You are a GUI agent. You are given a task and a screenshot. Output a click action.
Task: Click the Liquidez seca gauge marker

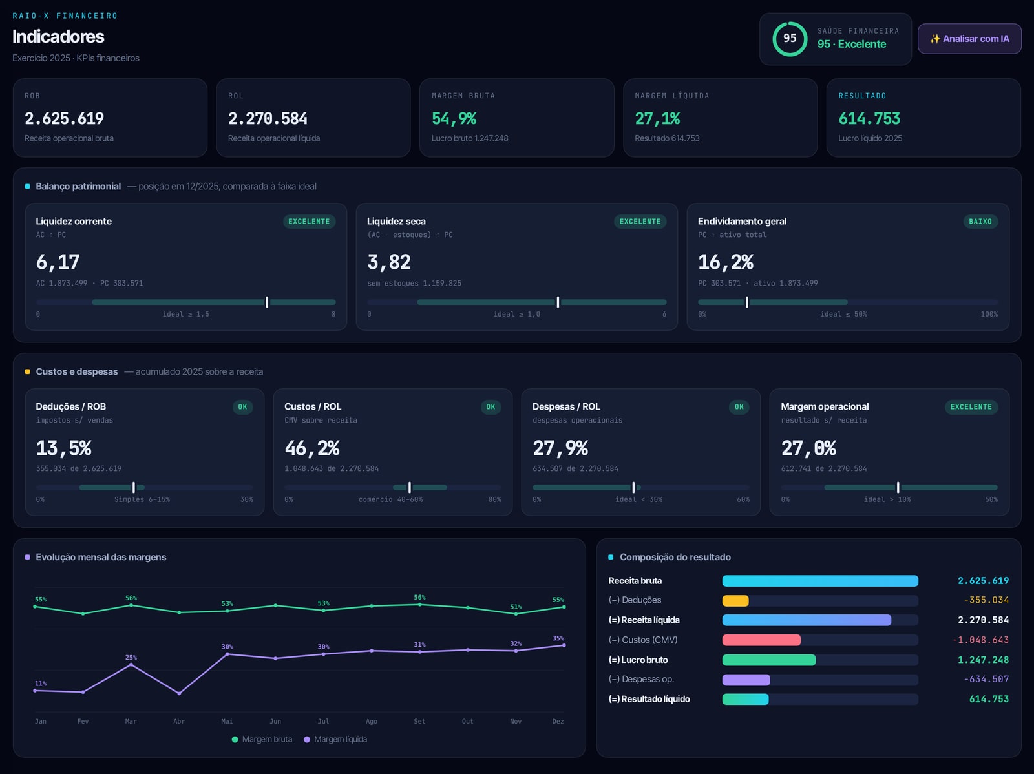[558, 302]
